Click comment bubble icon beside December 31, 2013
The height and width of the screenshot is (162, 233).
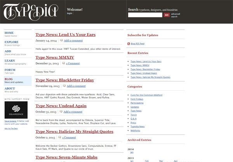[x=63, y=63]
